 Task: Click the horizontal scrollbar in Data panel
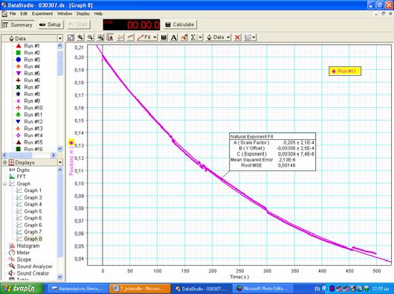[x=29, y=155]
